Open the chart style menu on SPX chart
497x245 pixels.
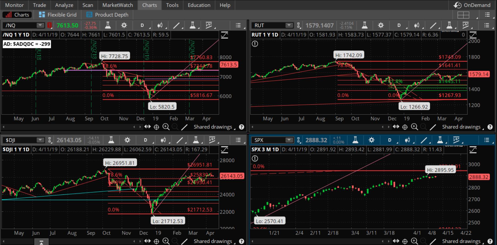pyautogui.click(x=407, y=140)
